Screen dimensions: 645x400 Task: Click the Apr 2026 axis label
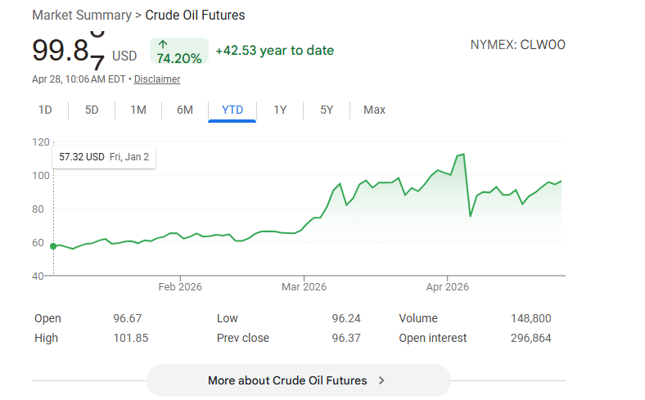(447, 286)
